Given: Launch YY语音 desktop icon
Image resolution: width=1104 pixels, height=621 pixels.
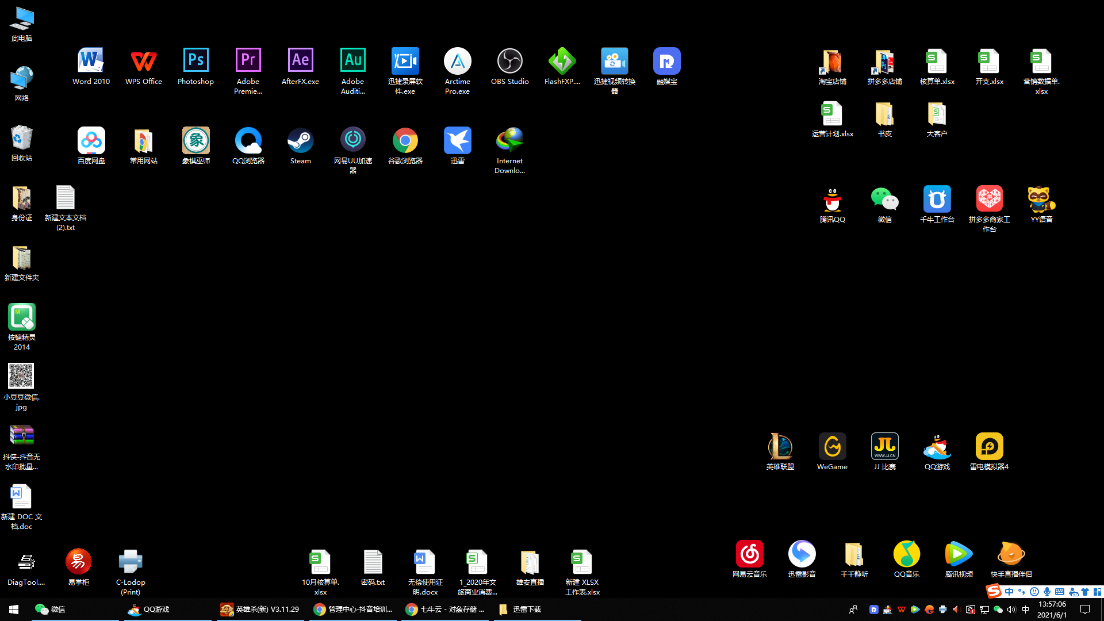Looking at the screenshot, I should [x=1041, y=205].
